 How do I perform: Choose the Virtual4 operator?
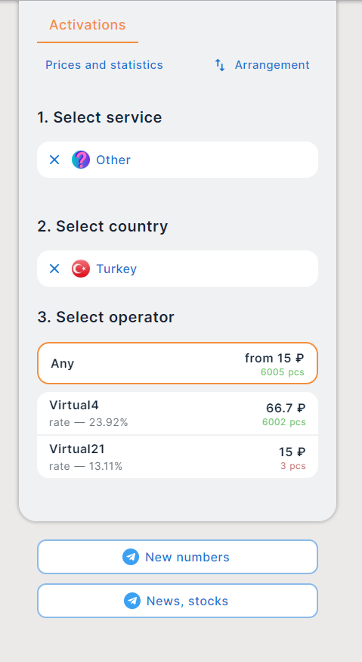[178, 413]
